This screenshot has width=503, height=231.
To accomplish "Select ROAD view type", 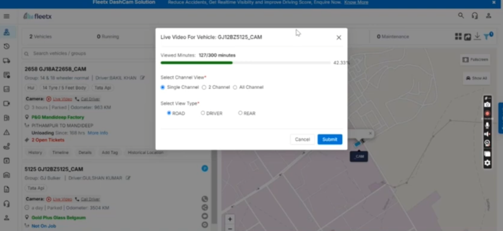I will point(169,113).
